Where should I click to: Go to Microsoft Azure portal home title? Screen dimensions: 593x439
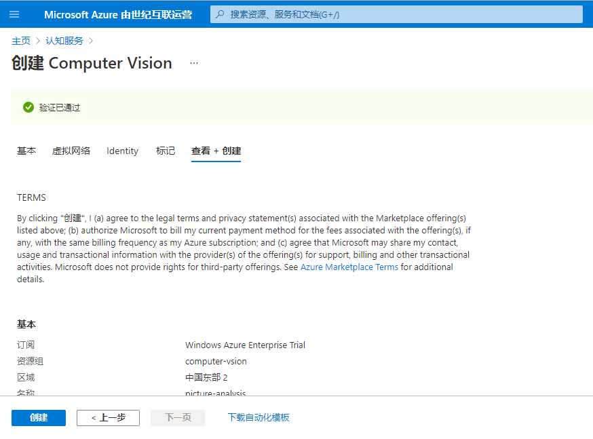(118, 15)
